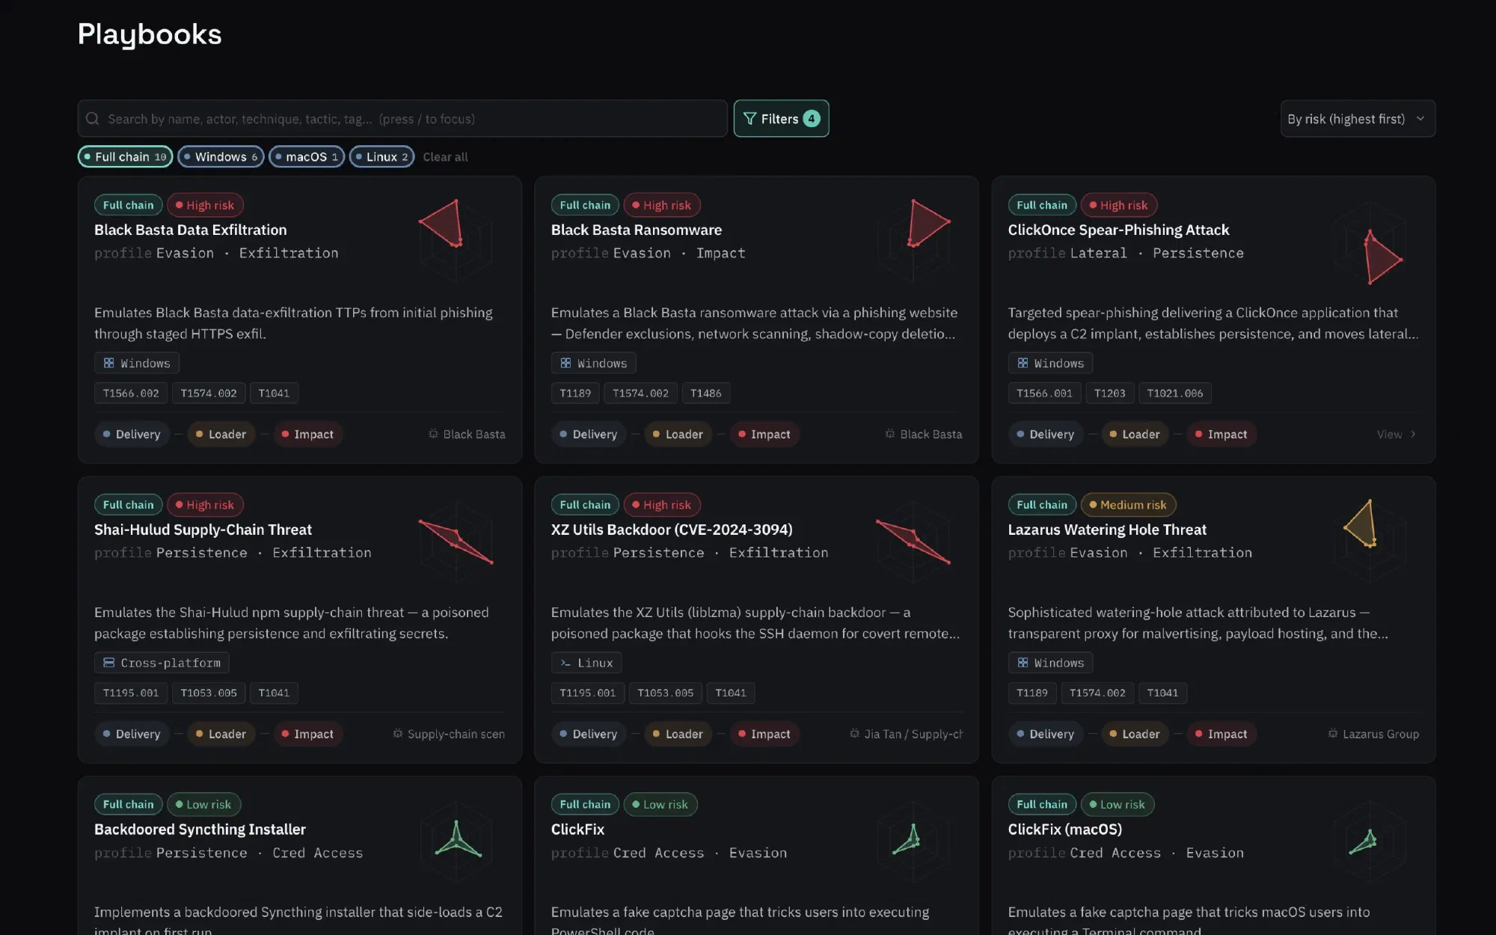Focus the playbook search field
Viewport: 1496px width, 935px height.
point(402,119)
